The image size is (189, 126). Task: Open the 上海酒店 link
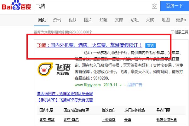click(108, 120)
